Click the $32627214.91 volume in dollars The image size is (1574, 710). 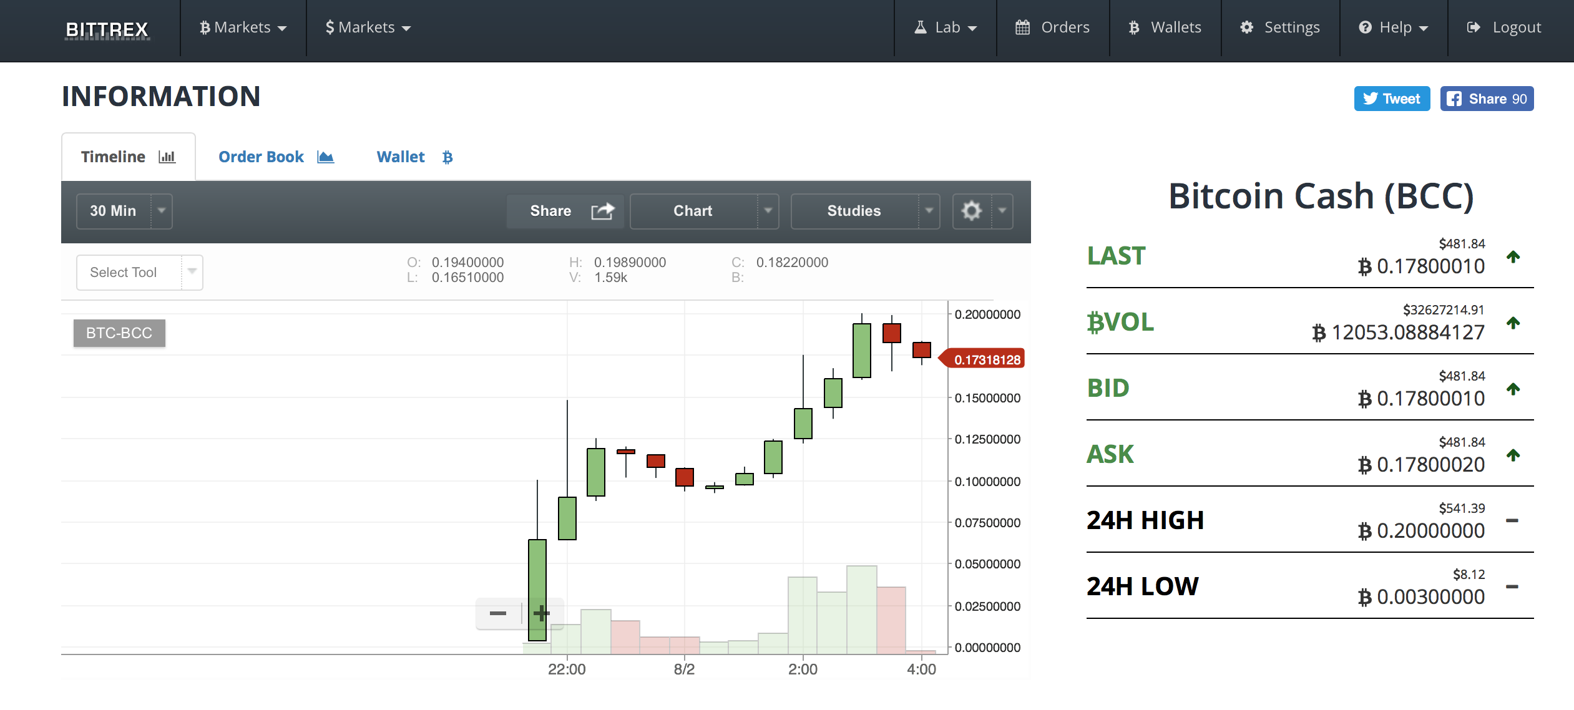coord(1444,309)
